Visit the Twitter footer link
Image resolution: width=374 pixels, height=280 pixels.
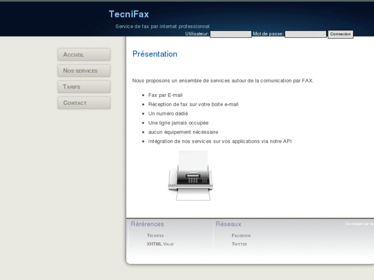click(239, 244)
